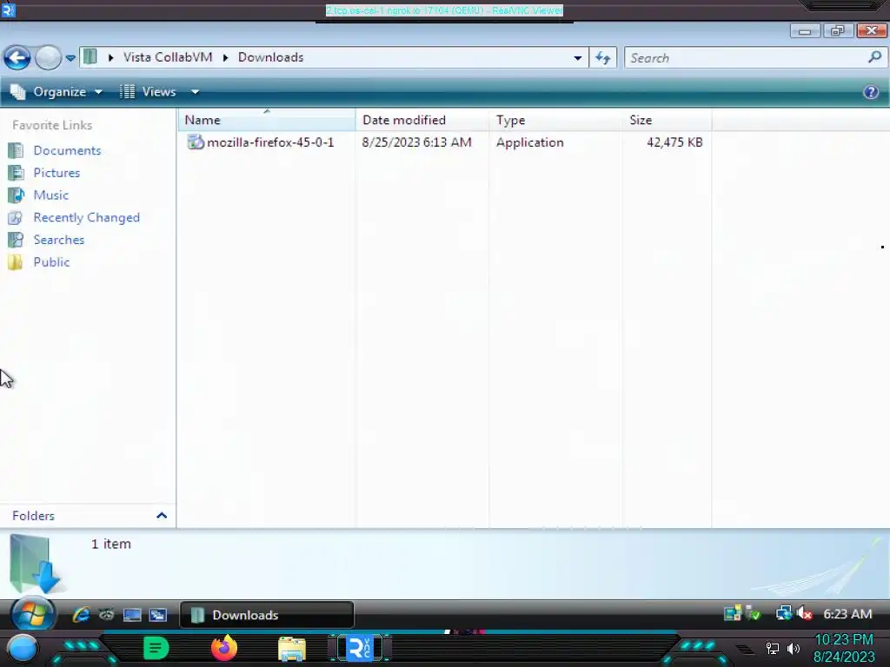The width and height of the screenshot is (890, 667).
Task: Click Show Desktop in Quick Launch
Action: (x=132, y=615)
